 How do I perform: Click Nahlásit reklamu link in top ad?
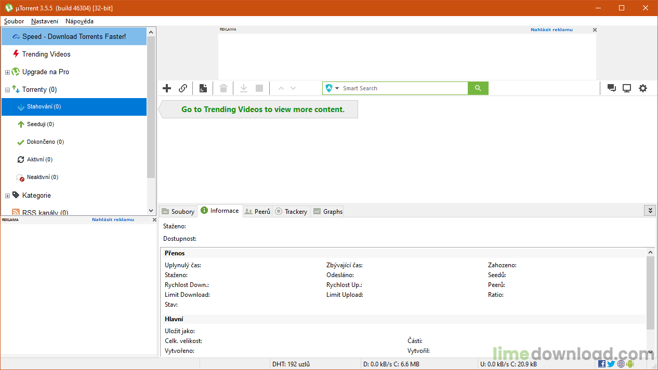click(x=551, y=30)
